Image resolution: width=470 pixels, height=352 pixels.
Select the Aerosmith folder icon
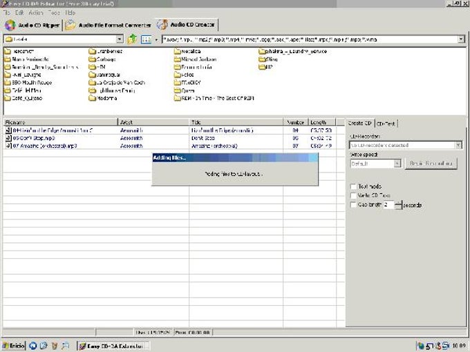click(x=8, y=52)
